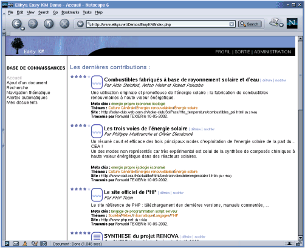
Task: Click the Back navigation button
Action: 16,24
